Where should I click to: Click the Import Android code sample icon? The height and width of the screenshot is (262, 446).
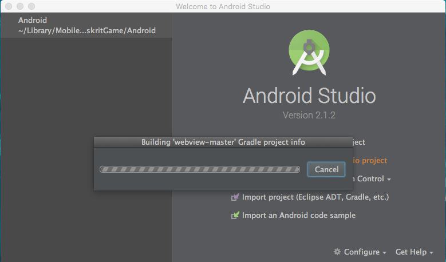[x=235, y=216]
